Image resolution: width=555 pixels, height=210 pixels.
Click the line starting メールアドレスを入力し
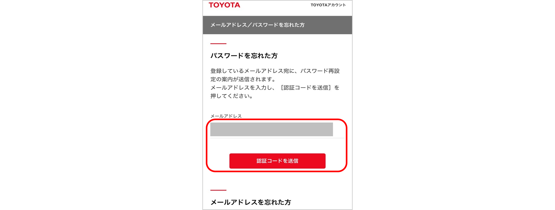(275, 88)
